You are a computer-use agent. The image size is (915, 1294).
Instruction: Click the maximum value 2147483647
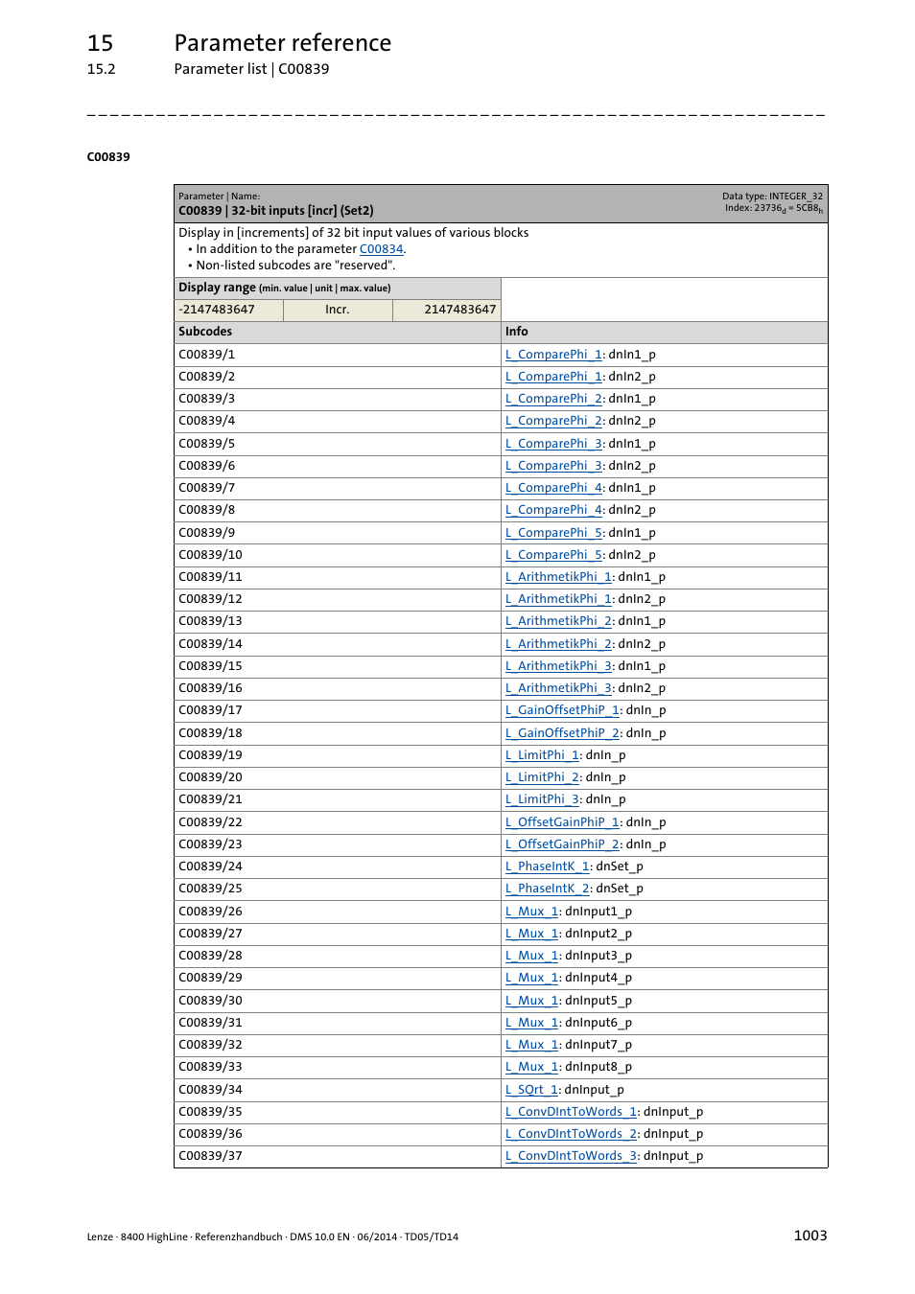(460, 310)
